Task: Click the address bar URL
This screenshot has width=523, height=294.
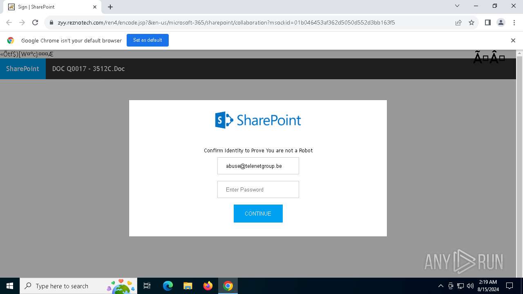Action: 226,22
